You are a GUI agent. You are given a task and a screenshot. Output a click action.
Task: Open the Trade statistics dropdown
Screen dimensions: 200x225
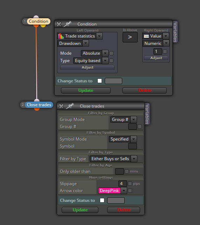coord(99,36)
